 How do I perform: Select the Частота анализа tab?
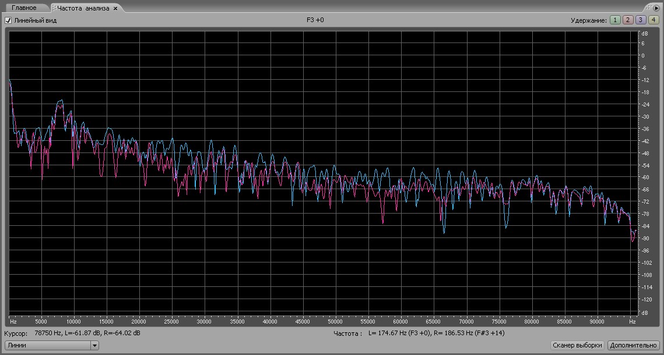pos(82,8)
